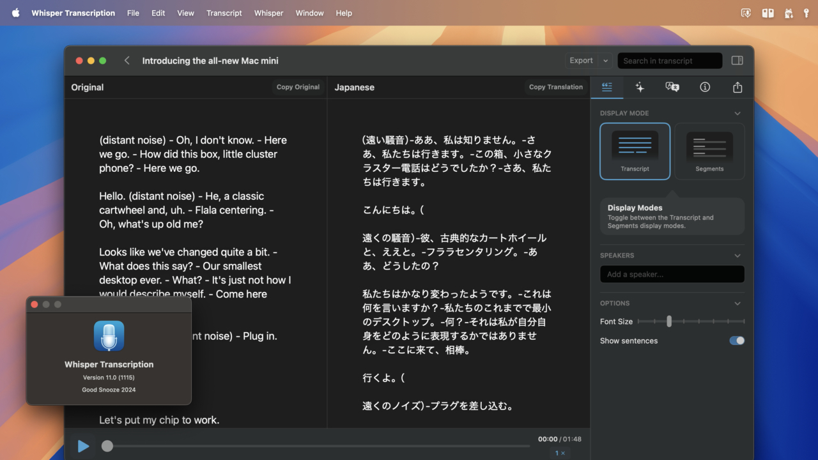Open the Whisper menu
Screen dimensions: 818x460
pos(268,13)
